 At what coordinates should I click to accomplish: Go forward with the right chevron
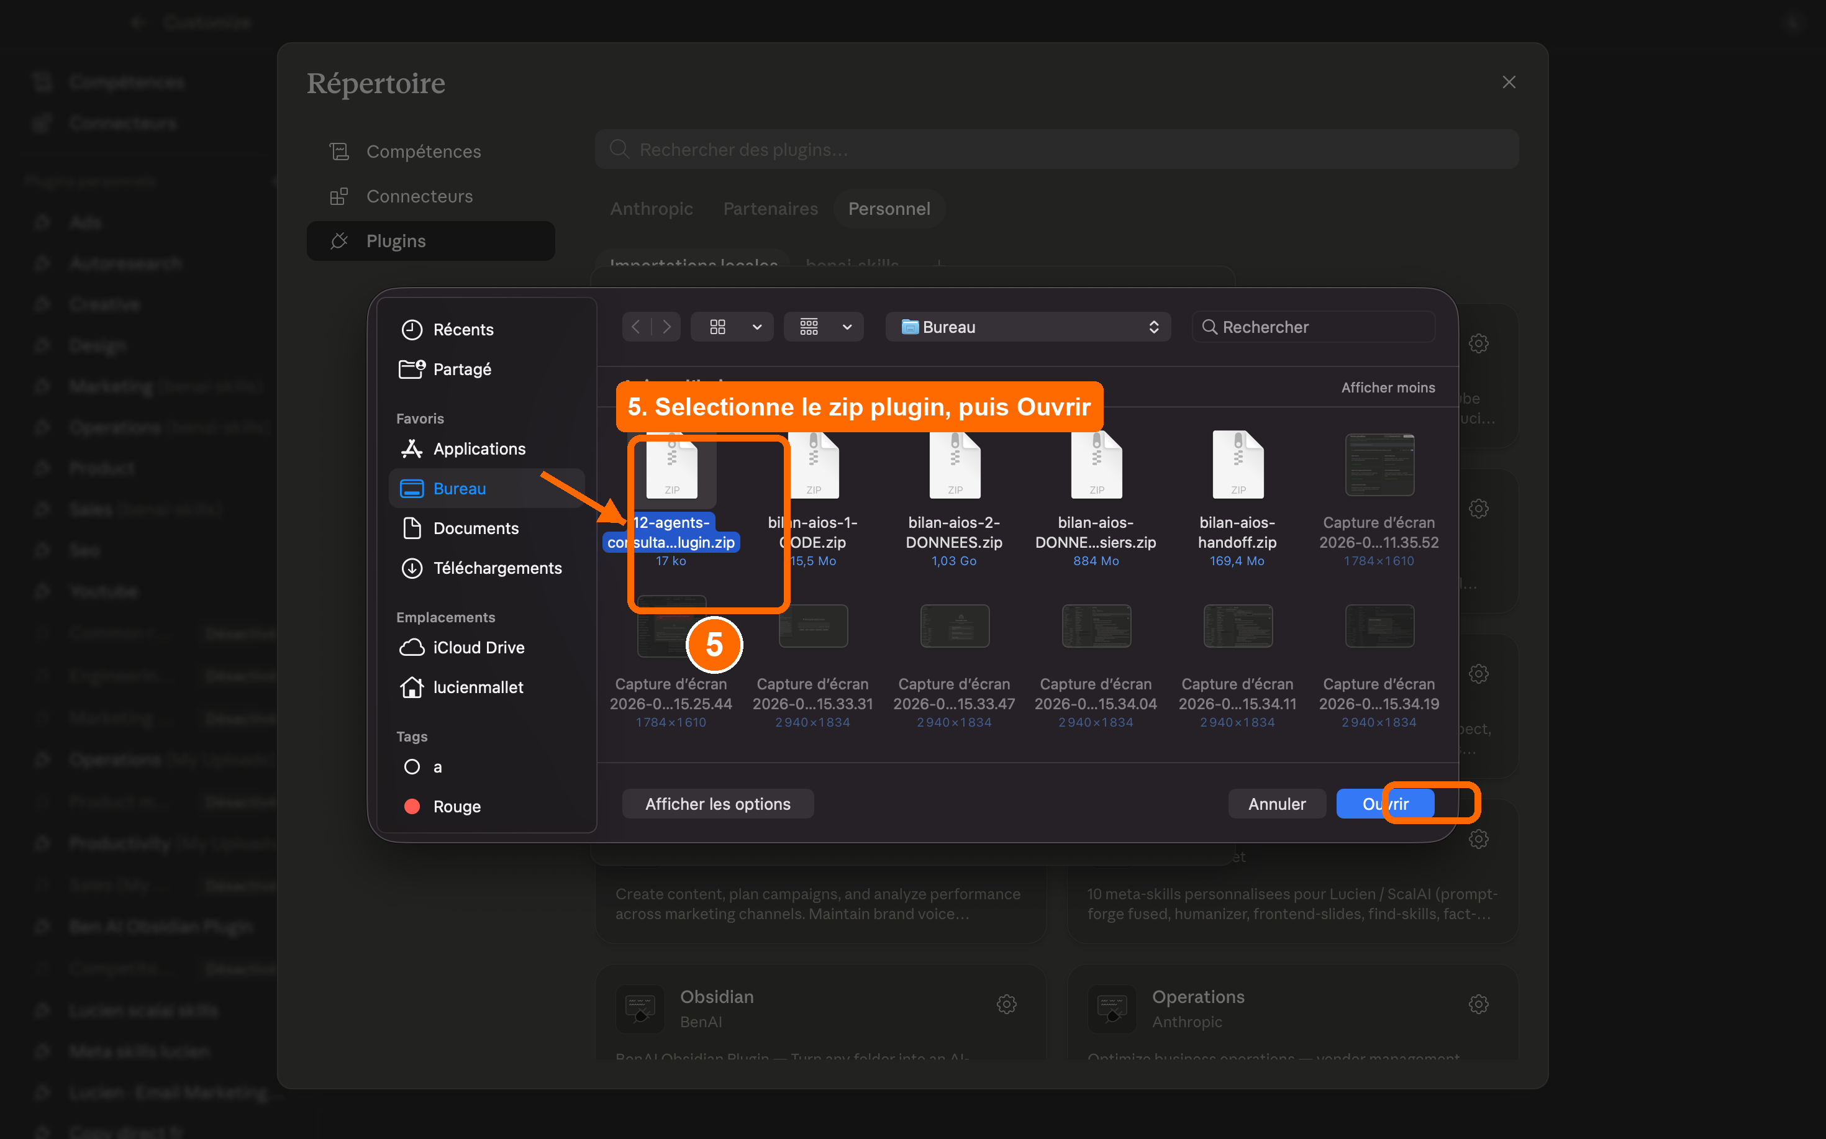[x=666, y=327]
